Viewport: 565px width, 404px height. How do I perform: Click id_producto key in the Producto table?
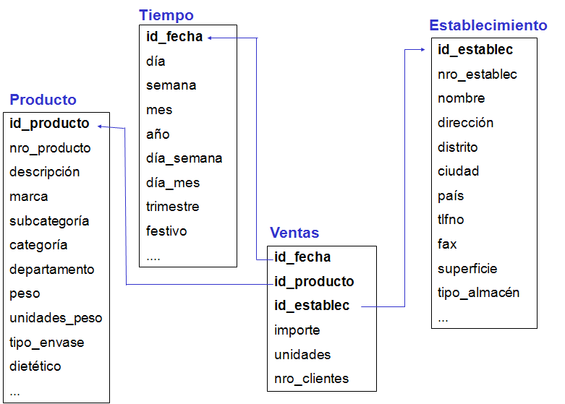(x=50, y=124)
